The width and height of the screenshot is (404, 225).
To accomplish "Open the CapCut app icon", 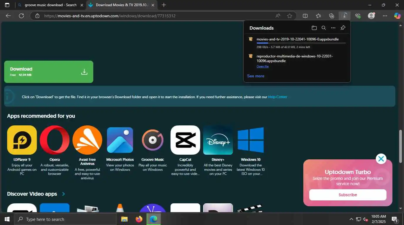I will (x=185, y=140).
